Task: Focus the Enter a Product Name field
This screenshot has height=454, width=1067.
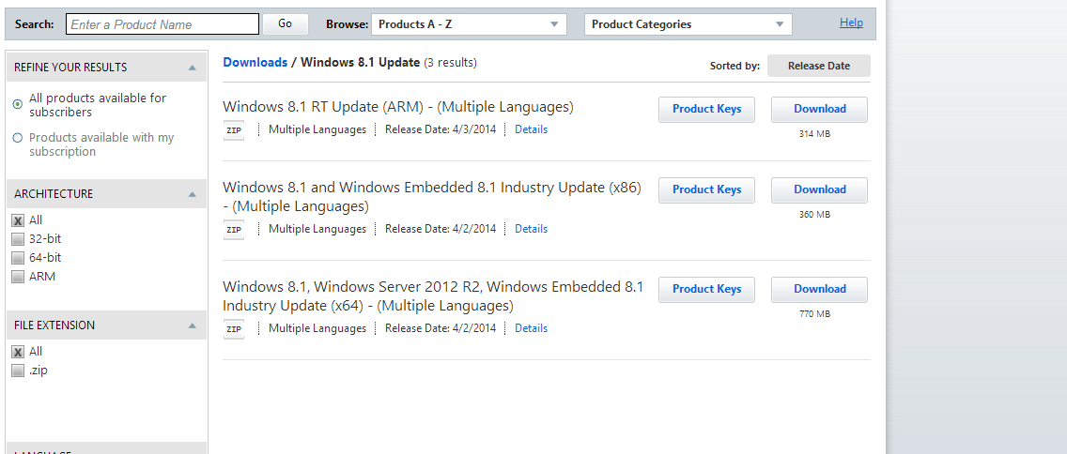Action: tap(162, 24)
